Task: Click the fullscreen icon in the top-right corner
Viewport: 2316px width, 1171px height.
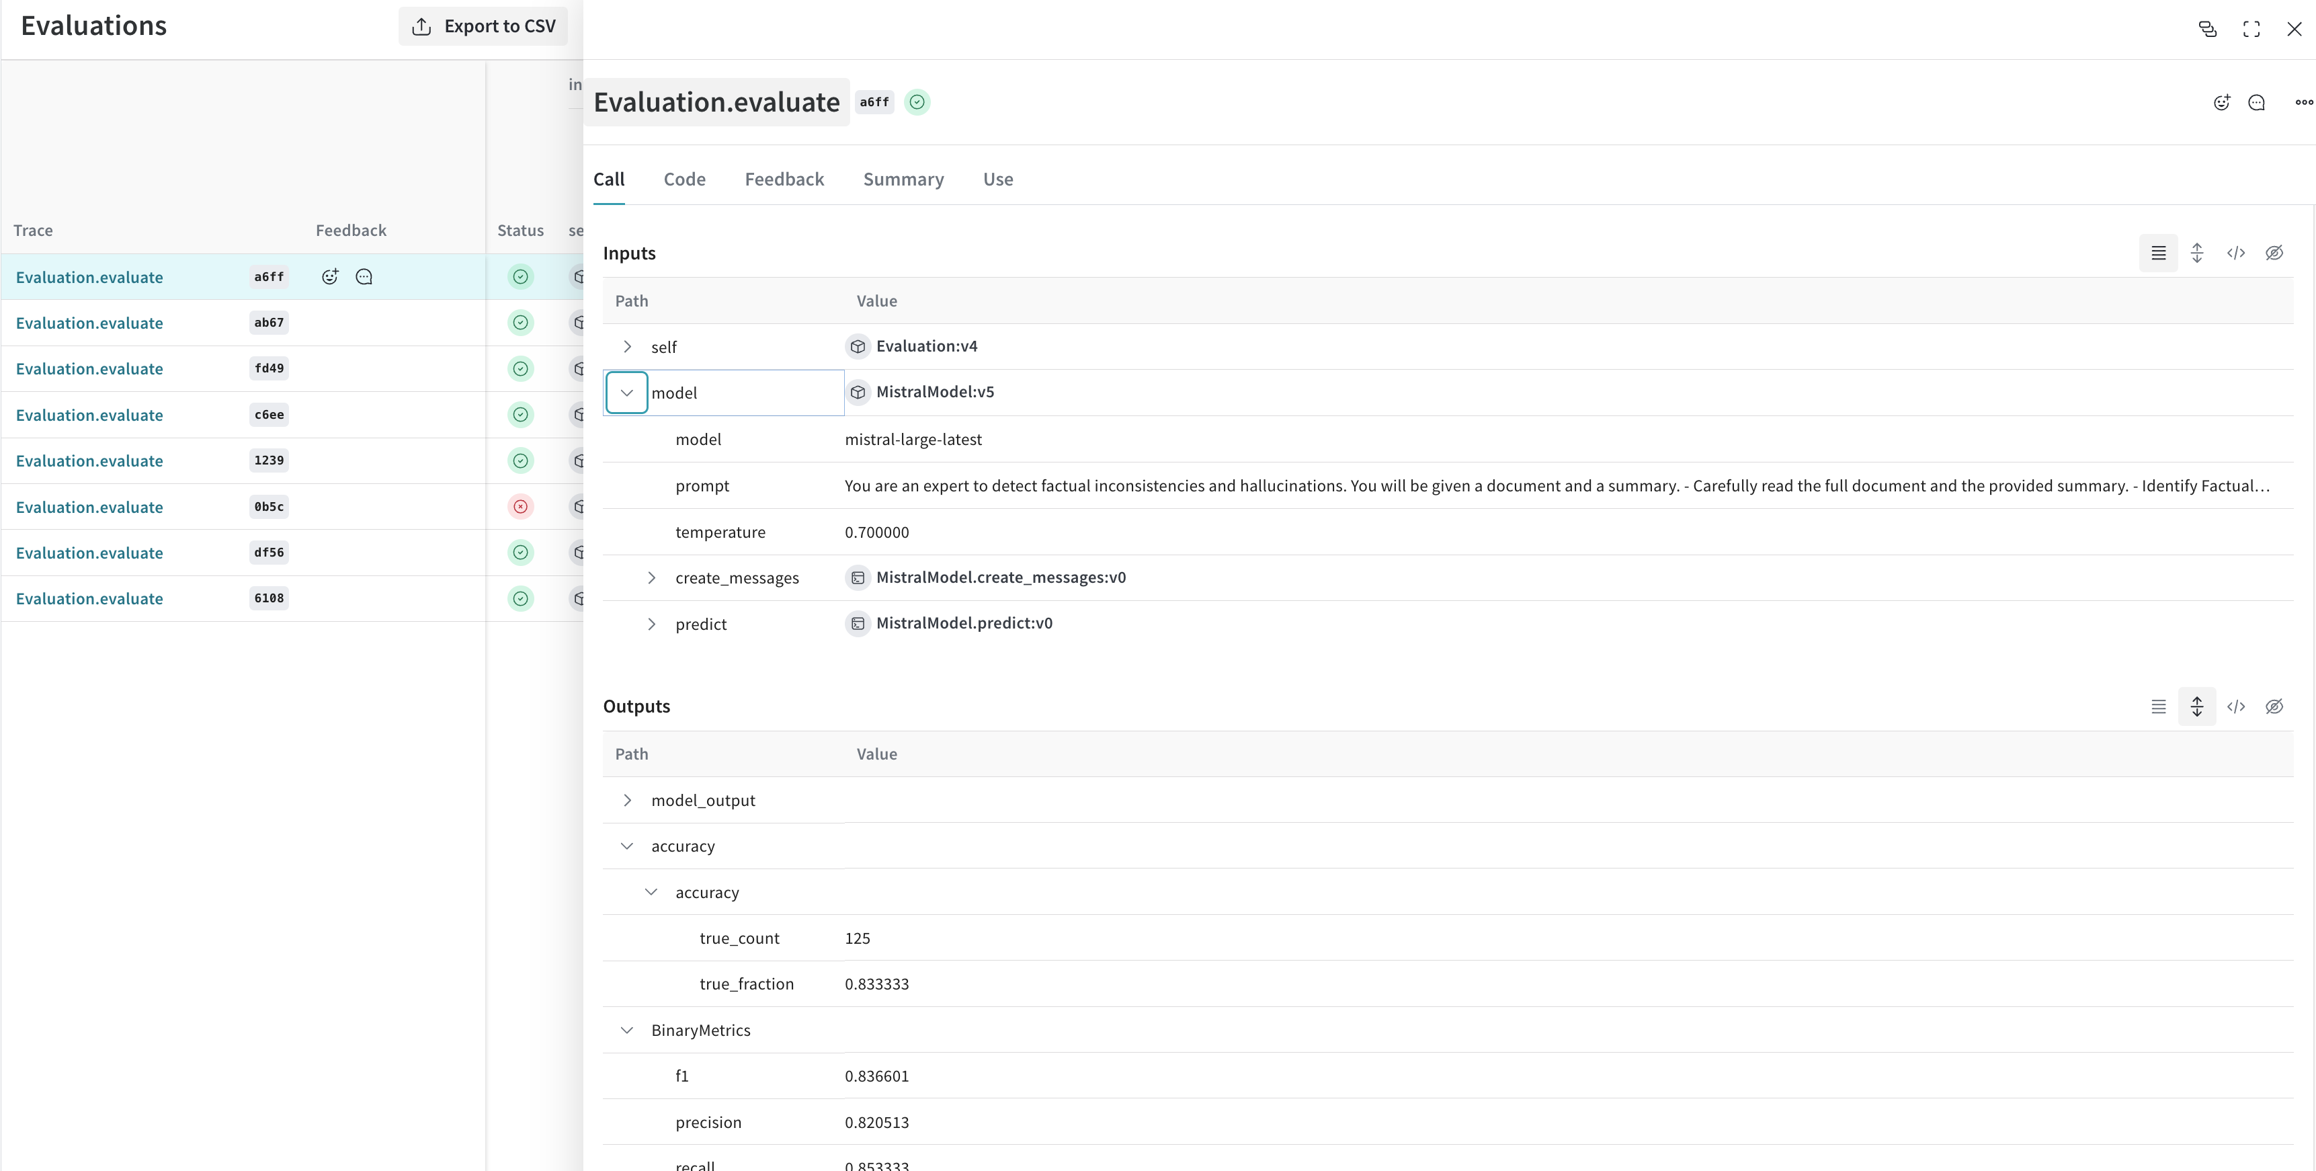Action: 2250,30
